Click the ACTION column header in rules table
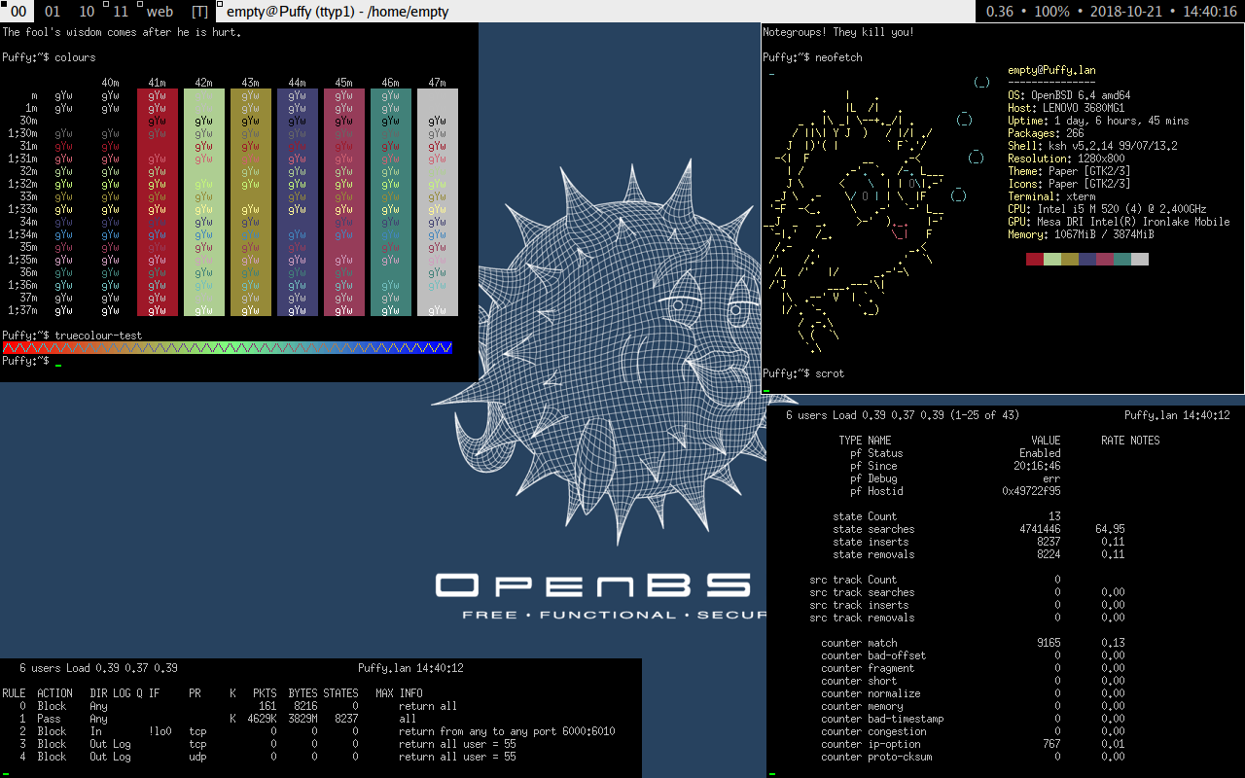This screenshot has height=778, width=1245. [x=54, y=693]
